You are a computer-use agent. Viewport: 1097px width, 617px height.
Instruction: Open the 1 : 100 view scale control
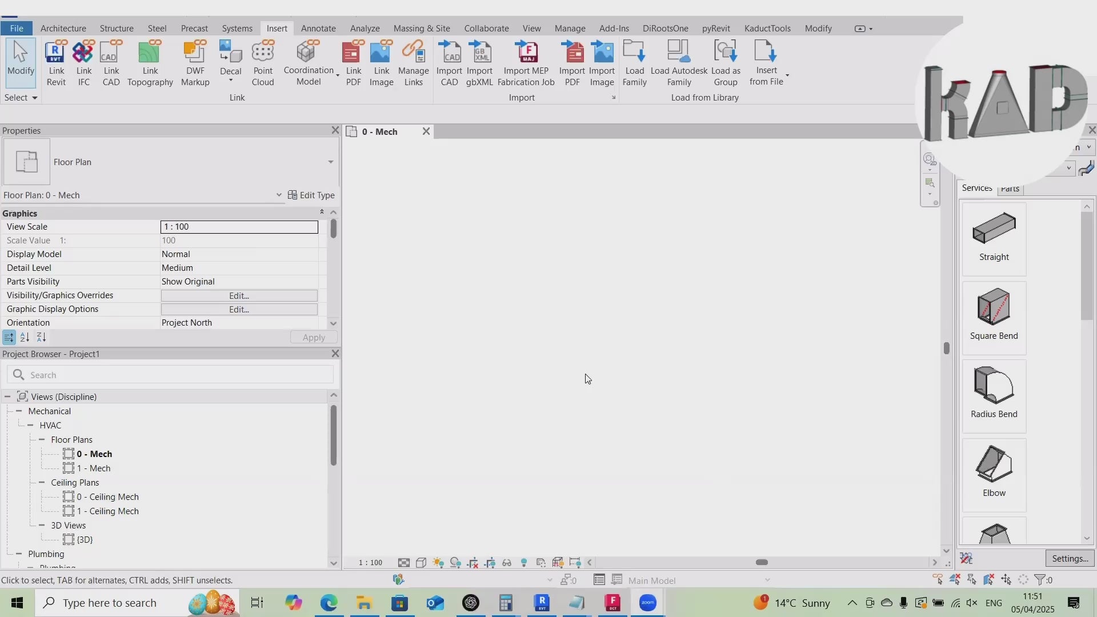(x=370, y=563)
